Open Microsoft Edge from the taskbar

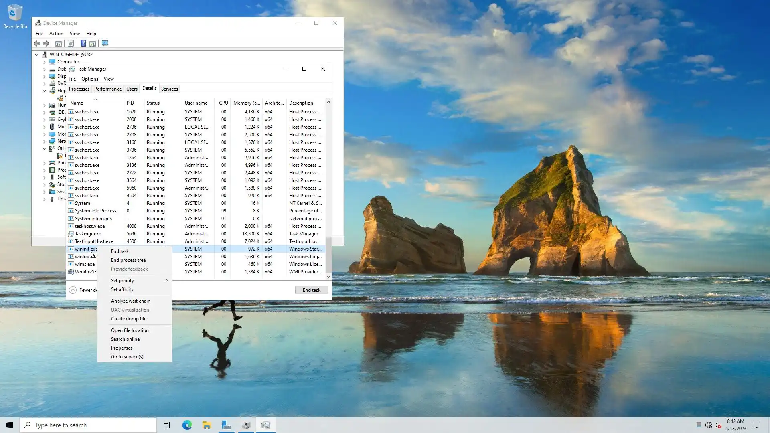click(x=187, y=425)
